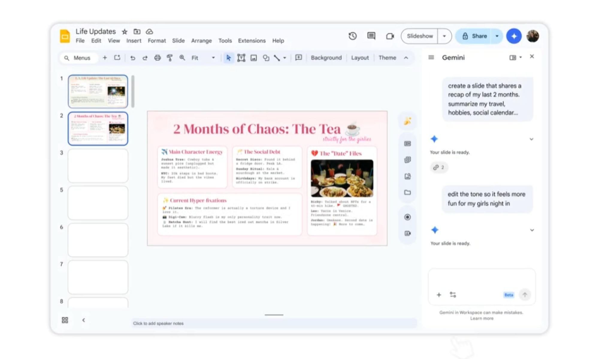The image size is (599, 359).
Task: Click the Undo icon
Action: click(133, 58)
